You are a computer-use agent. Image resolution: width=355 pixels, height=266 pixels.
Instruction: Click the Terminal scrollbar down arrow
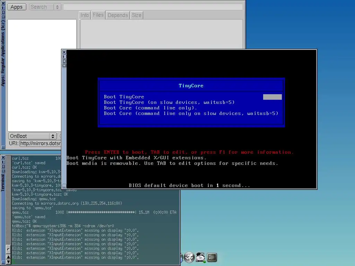click(8, 262)
